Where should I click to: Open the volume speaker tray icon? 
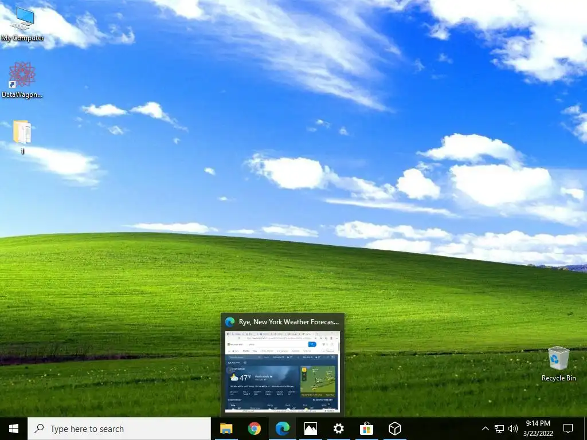tap(513, 429)
